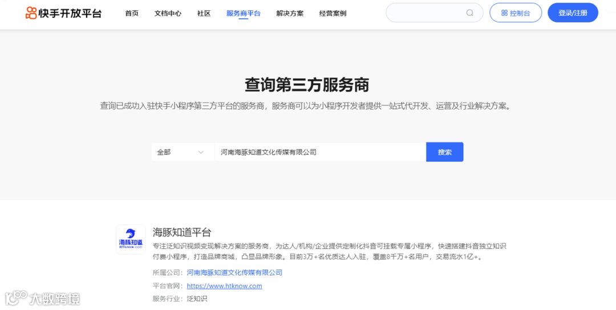Click the 服务行业 label
Image resolution: width=616 pixels, height=310 pixels.
(x=166, y=299)
